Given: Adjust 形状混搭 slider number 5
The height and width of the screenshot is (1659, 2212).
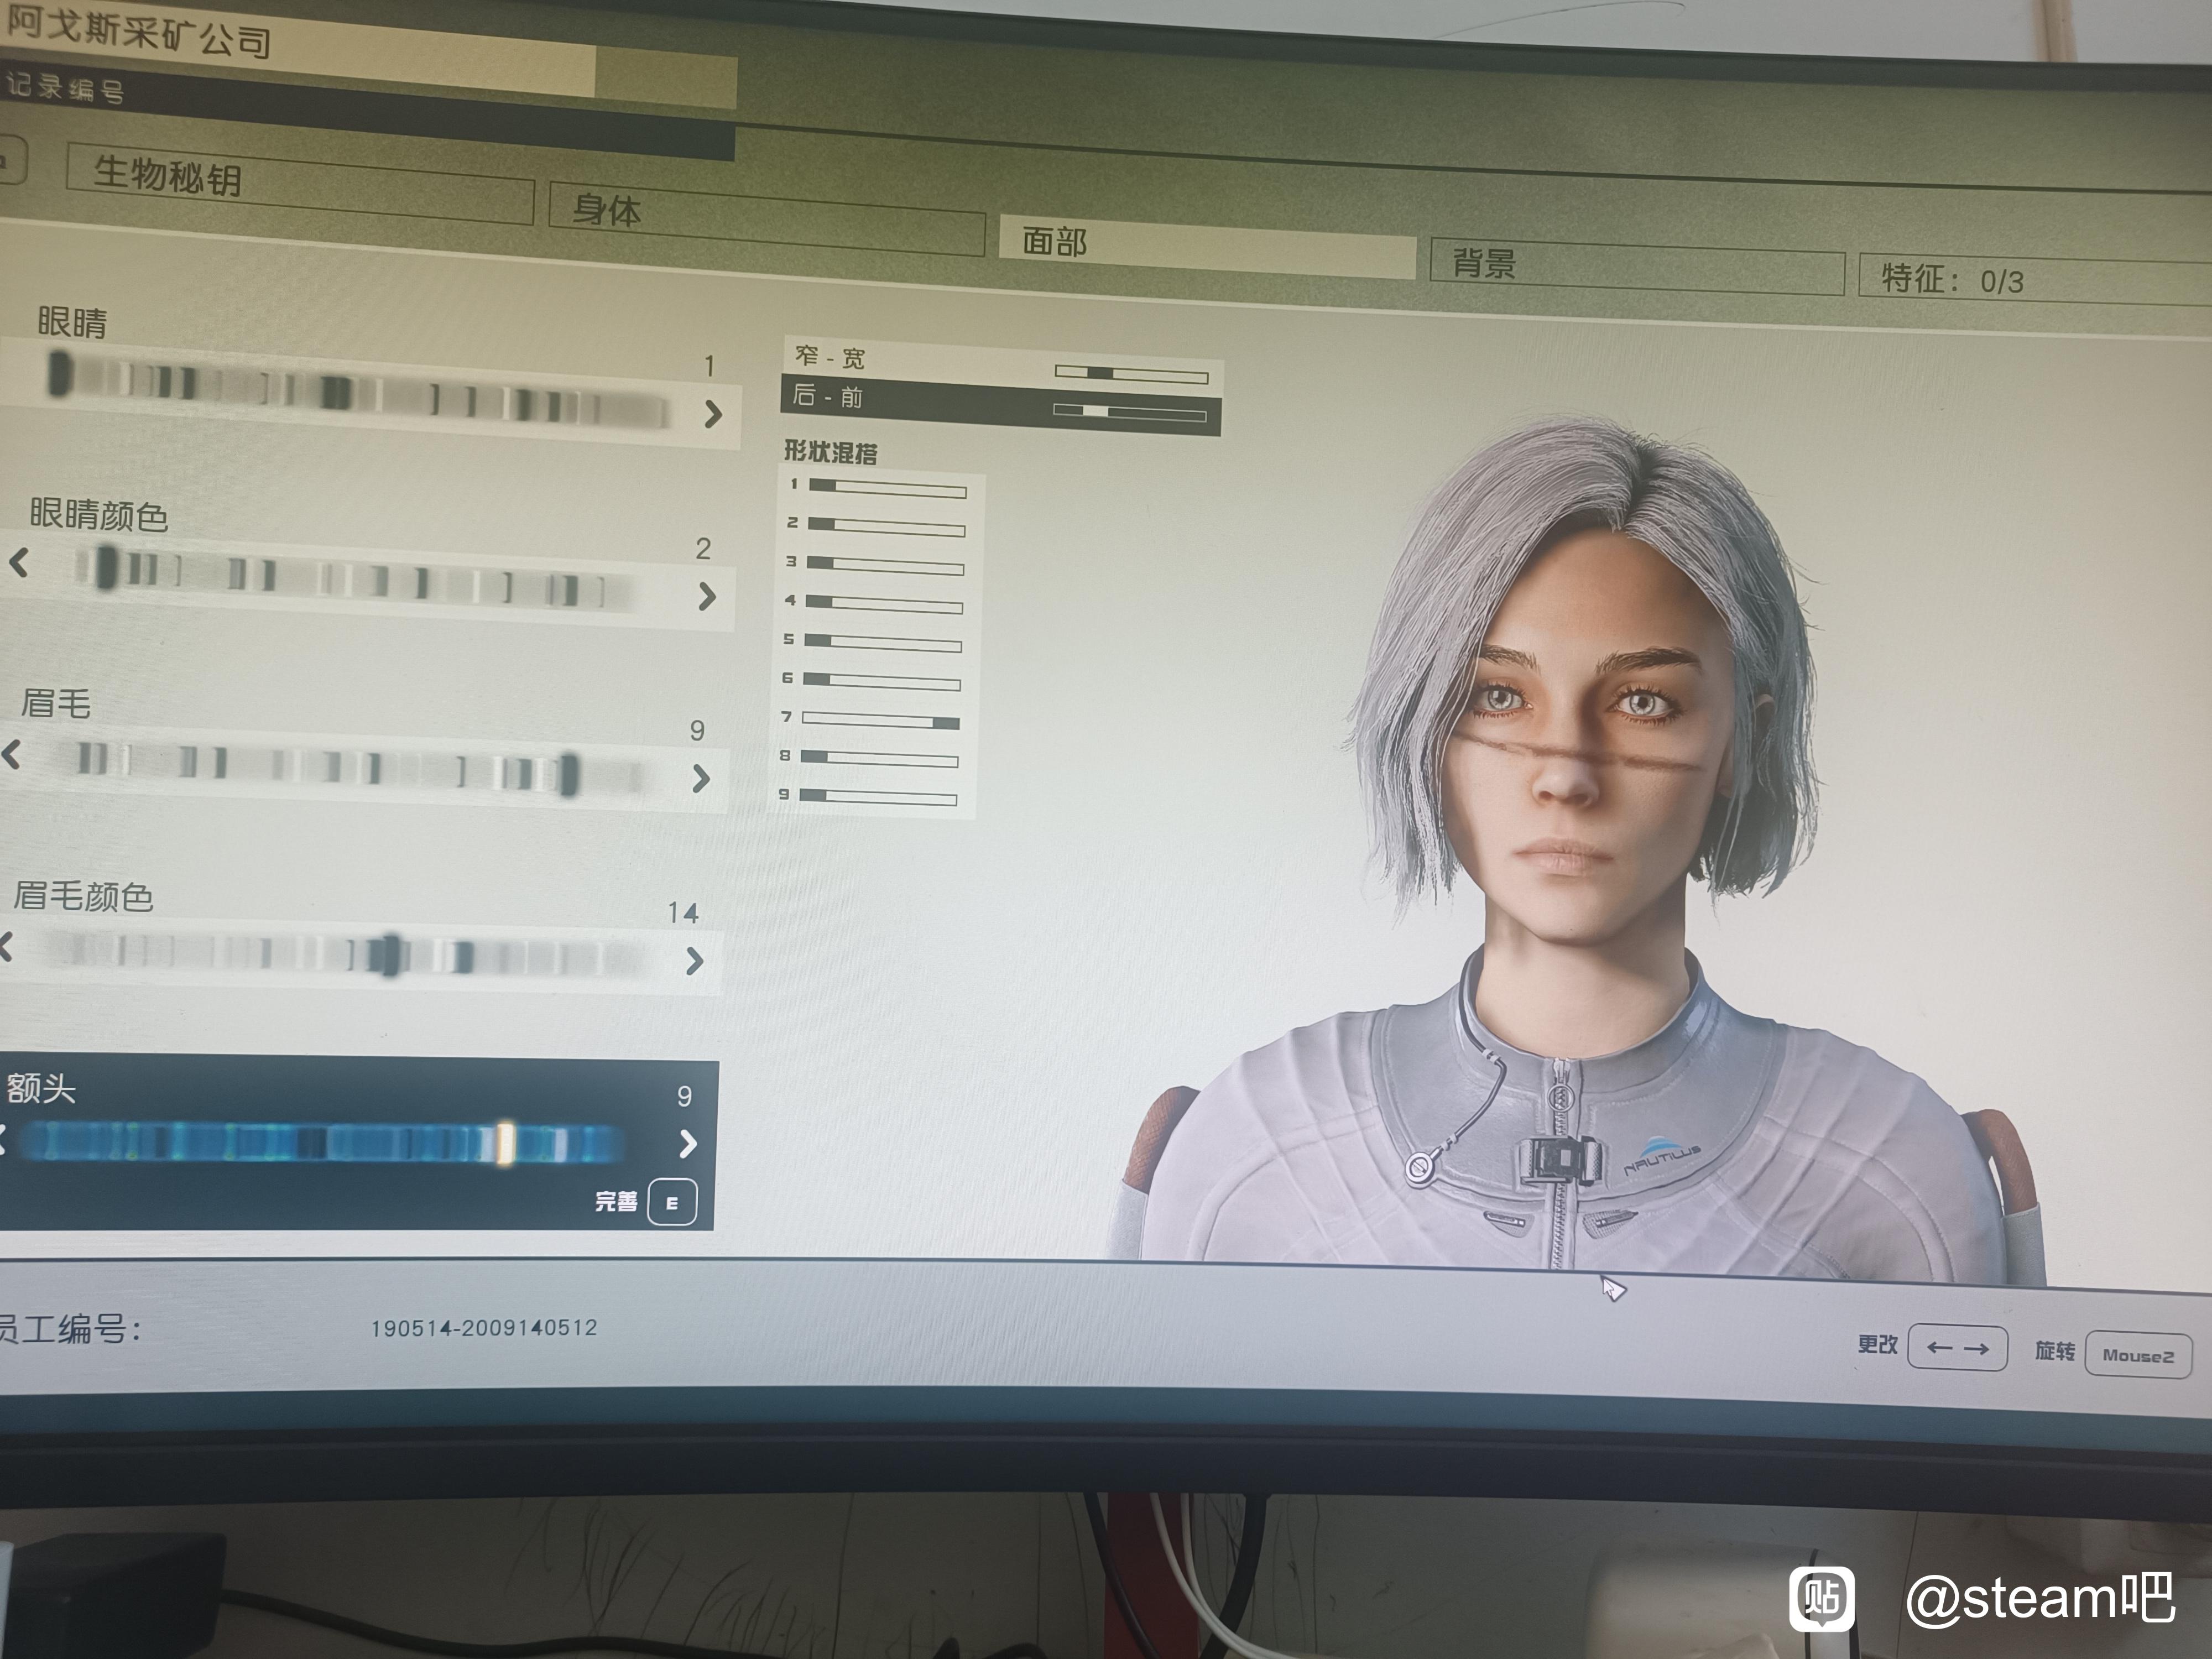Looking at the screenshot, I should pos(883,643).
